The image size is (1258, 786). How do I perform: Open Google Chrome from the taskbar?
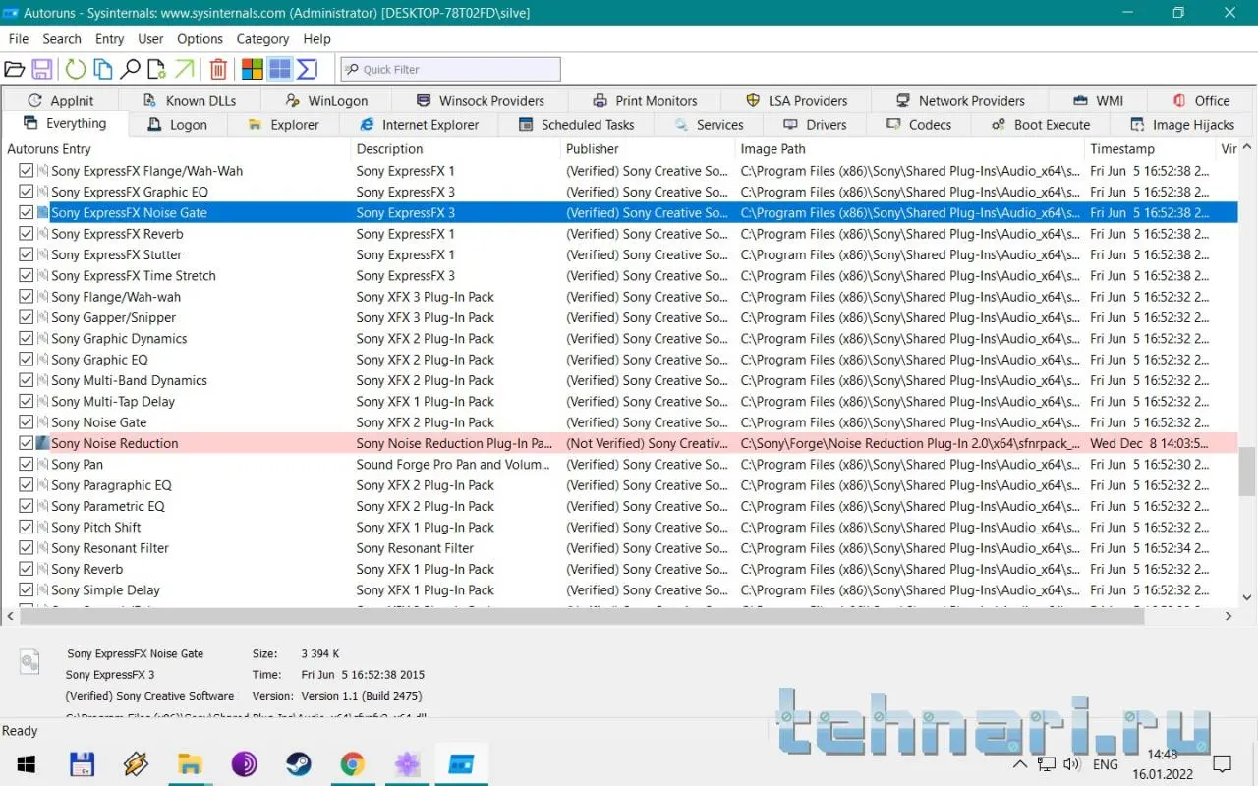(x=353, y=764)
